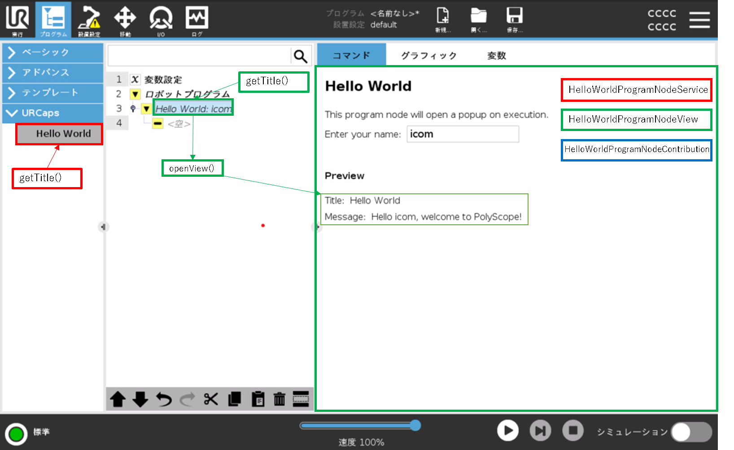Select the I/O toolbar icon
This screenshot has width=734, height=450.
[161, 20]
